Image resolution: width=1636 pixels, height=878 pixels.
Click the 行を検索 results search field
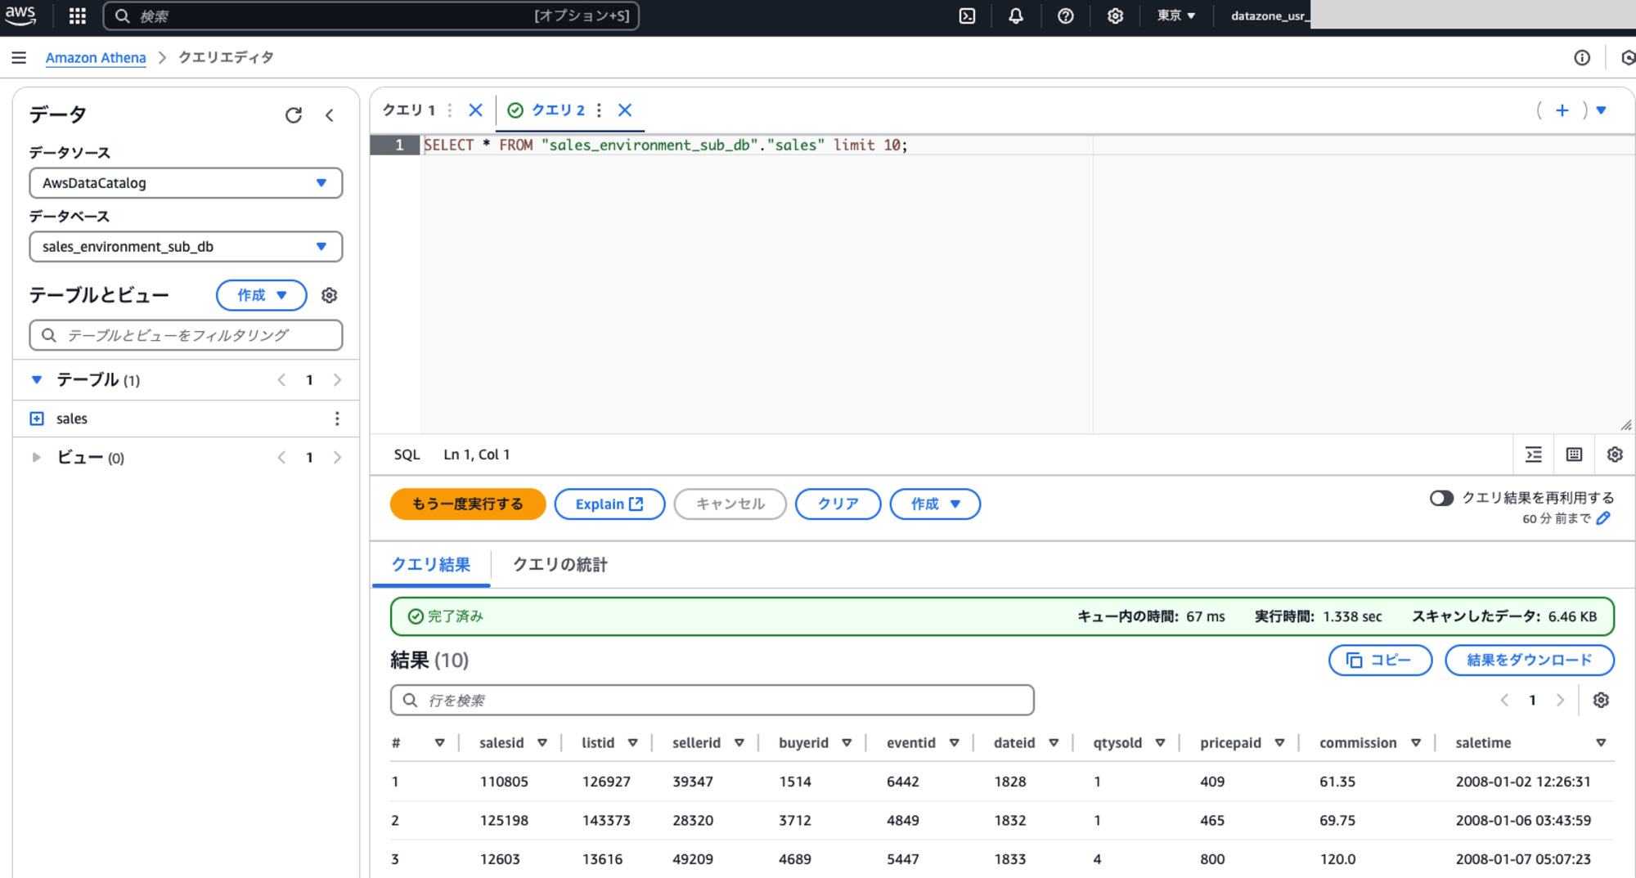click(x=712, y=700)
